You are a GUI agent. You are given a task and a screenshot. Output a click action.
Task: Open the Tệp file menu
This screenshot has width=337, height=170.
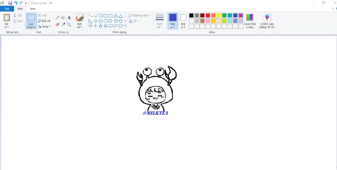click(7, 9)
